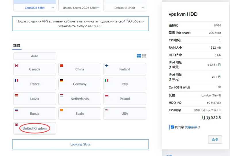Toggle the agreement terms checkbox
The image size is (230, 156).
point(172,127)
